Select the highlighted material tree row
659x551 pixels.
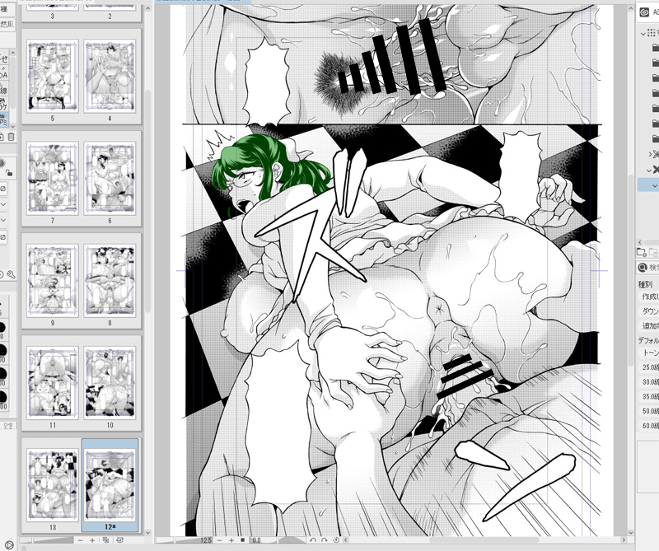[x=648, y=185]
